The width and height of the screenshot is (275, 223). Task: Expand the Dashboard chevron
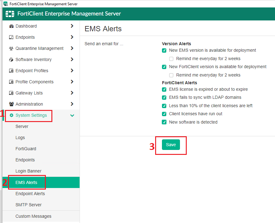point(72,26)
